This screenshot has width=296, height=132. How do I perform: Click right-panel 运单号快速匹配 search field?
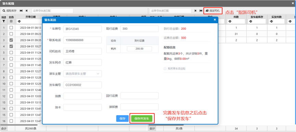(171, 11)
